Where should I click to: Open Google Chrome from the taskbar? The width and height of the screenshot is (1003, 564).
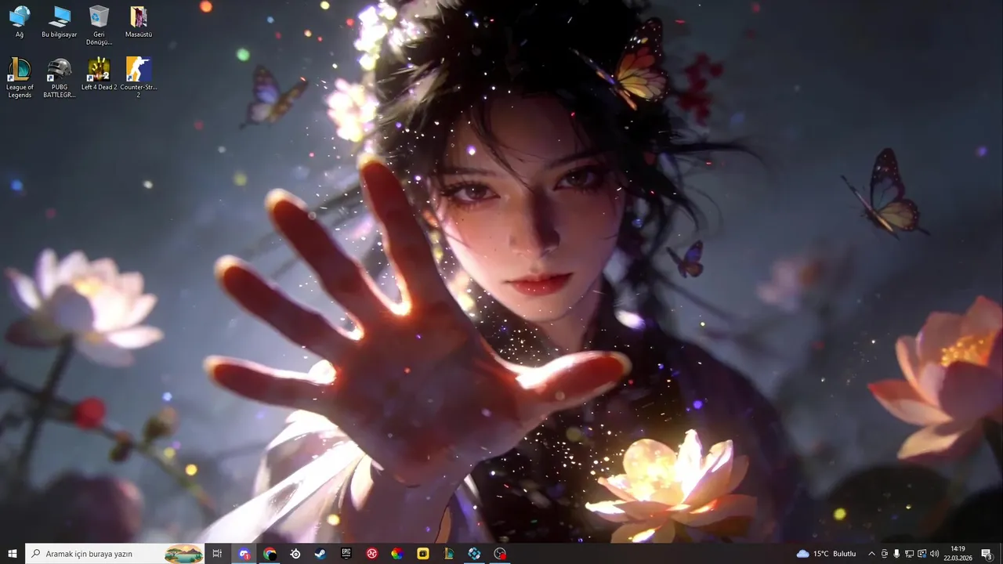click(x=270, y=554)
